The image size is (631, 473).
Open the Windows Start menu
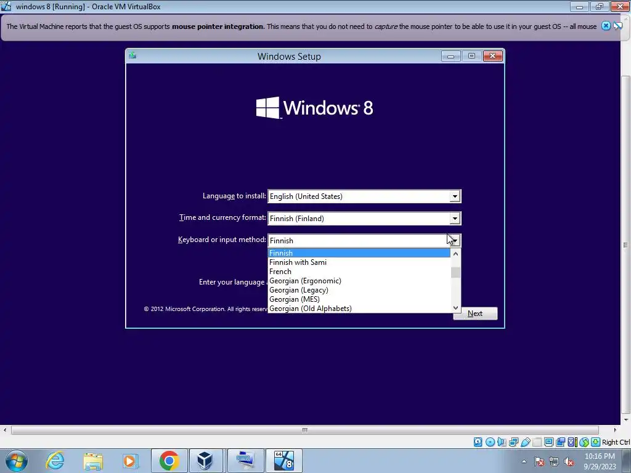click(x=16, y=461)
